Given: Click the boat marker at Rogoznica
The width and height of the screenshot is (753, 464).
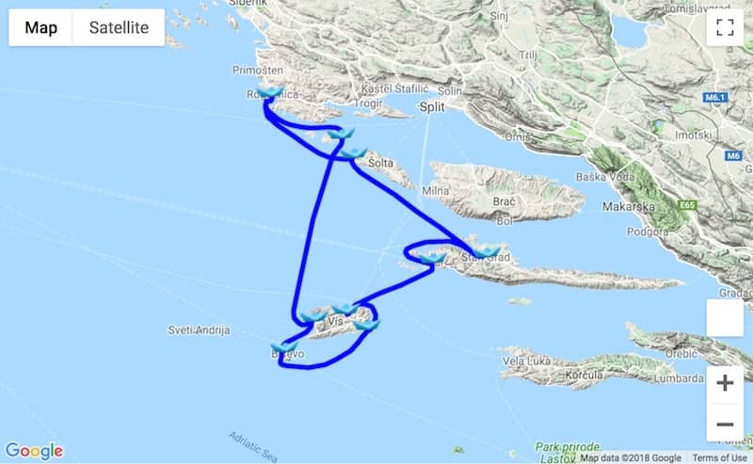Looking at the screenshot, I should 270,91.
